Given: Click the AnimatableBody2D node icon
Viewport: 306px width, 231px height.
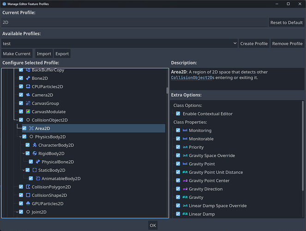Looking at the screenshot, I should pos(38,178).
